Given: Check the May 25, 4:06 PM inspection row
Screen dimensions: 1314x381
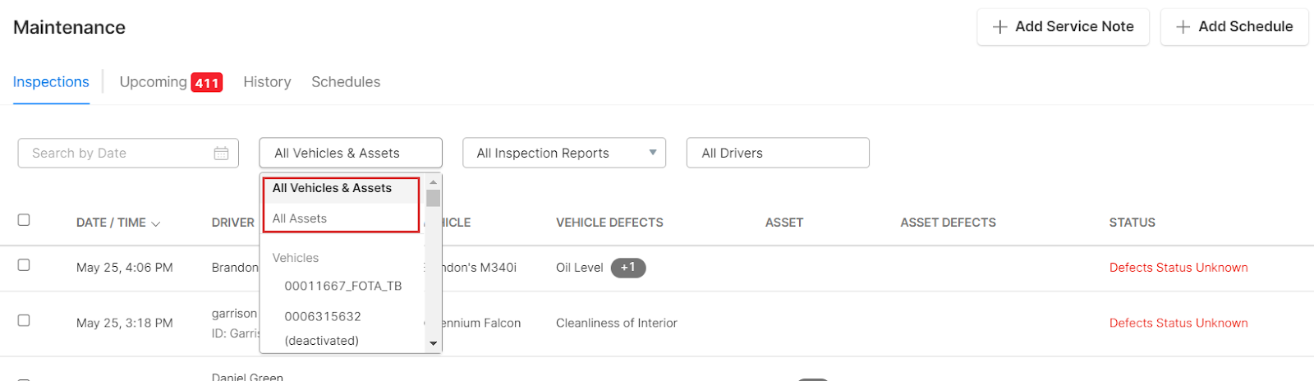Looking at the screenshot, I should pyautogui.click(x=24, y=265).
